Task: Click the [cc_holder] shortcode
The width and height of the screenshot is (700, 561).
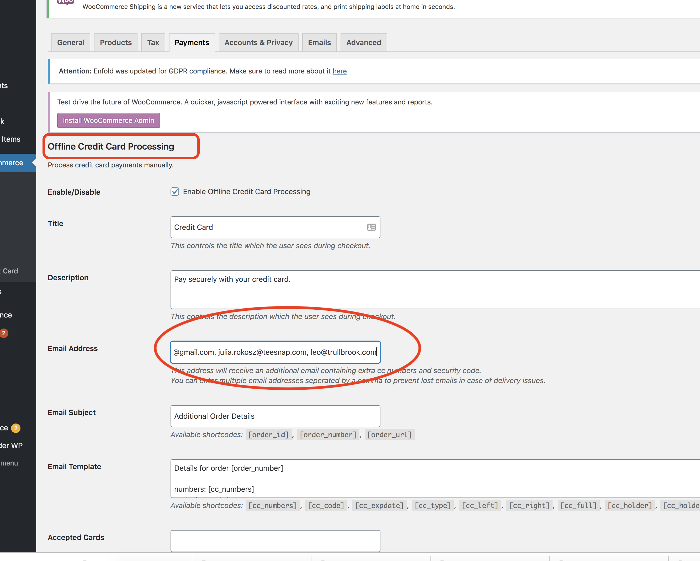Action: click(630, 505)
